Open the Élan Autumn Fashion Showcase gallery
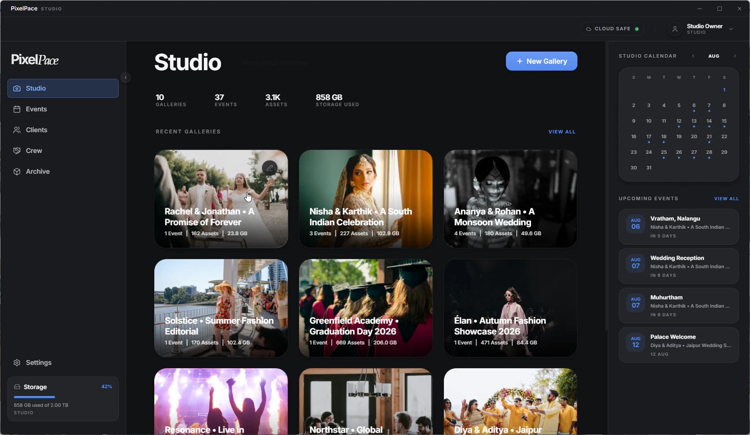 [x=510, y=308]
